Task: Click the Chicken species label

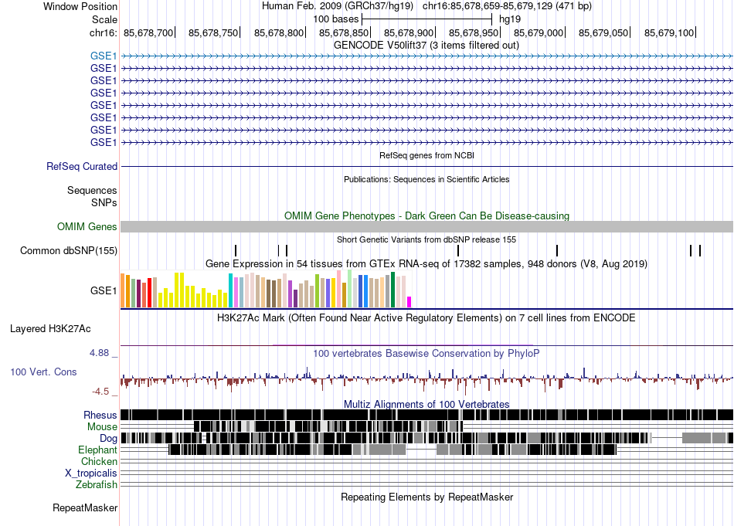Action: 99,461
